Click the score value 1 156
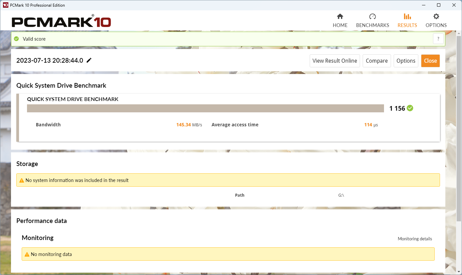Viewport: 462px width, 275px height. point(397,108)
